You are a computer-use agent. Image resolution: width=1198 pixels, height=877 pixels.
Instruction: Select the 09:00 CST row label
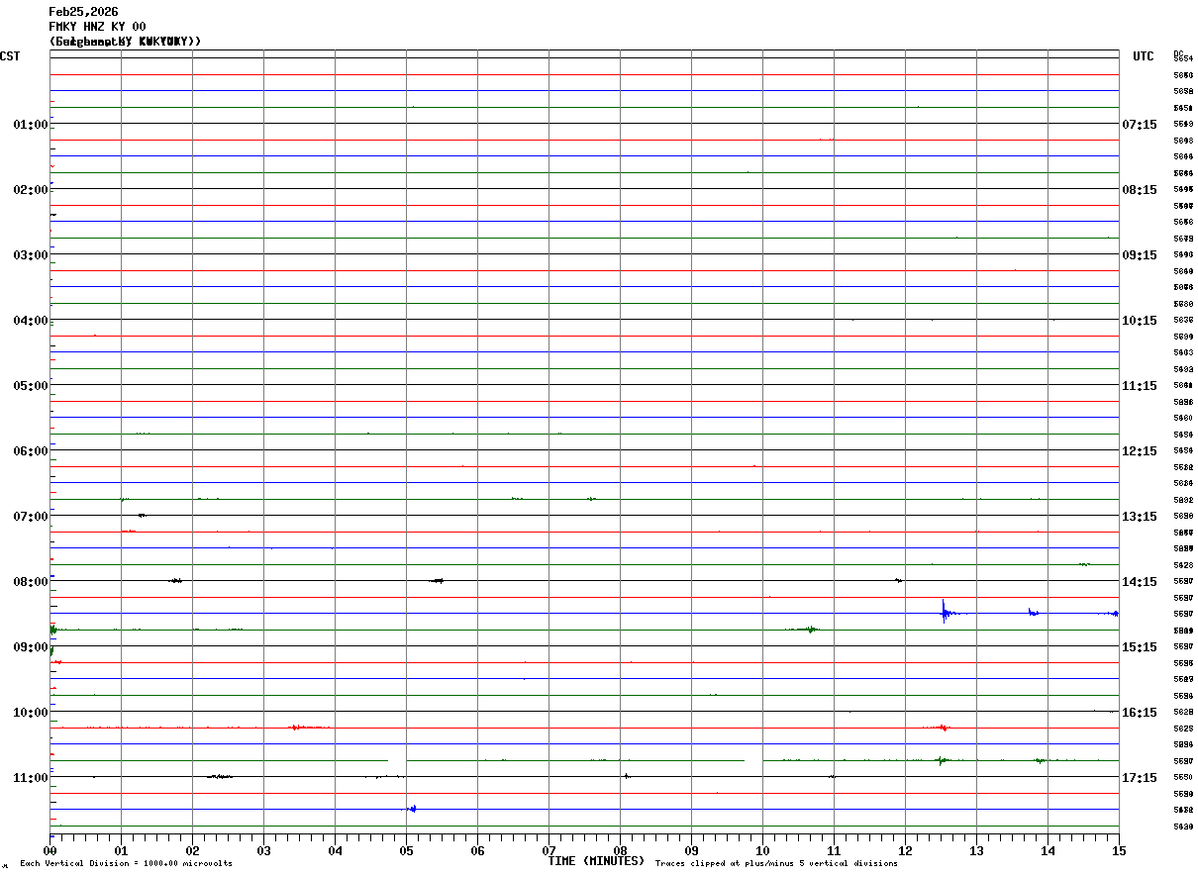pos(31,647)
